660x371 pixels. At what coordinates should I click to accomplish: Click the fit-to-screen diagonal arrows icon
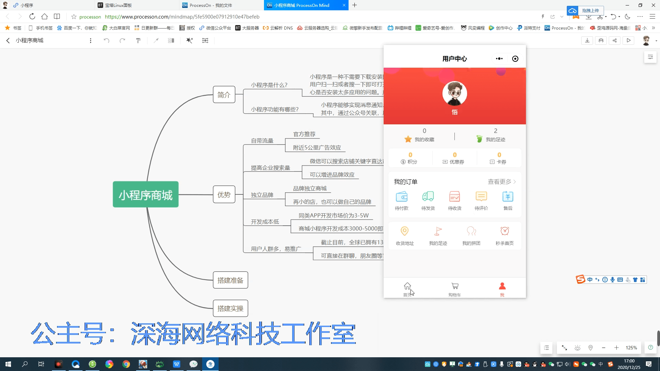pos(564,348)
